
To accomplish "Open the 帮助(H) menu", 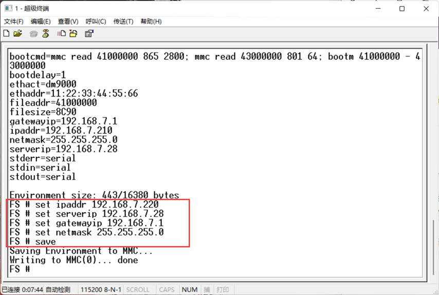I will [x=151, y=21].
